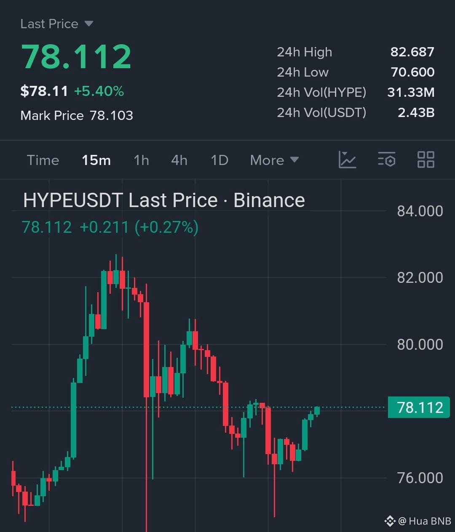Switch to the 4h interval

click(x=179, y=160)
